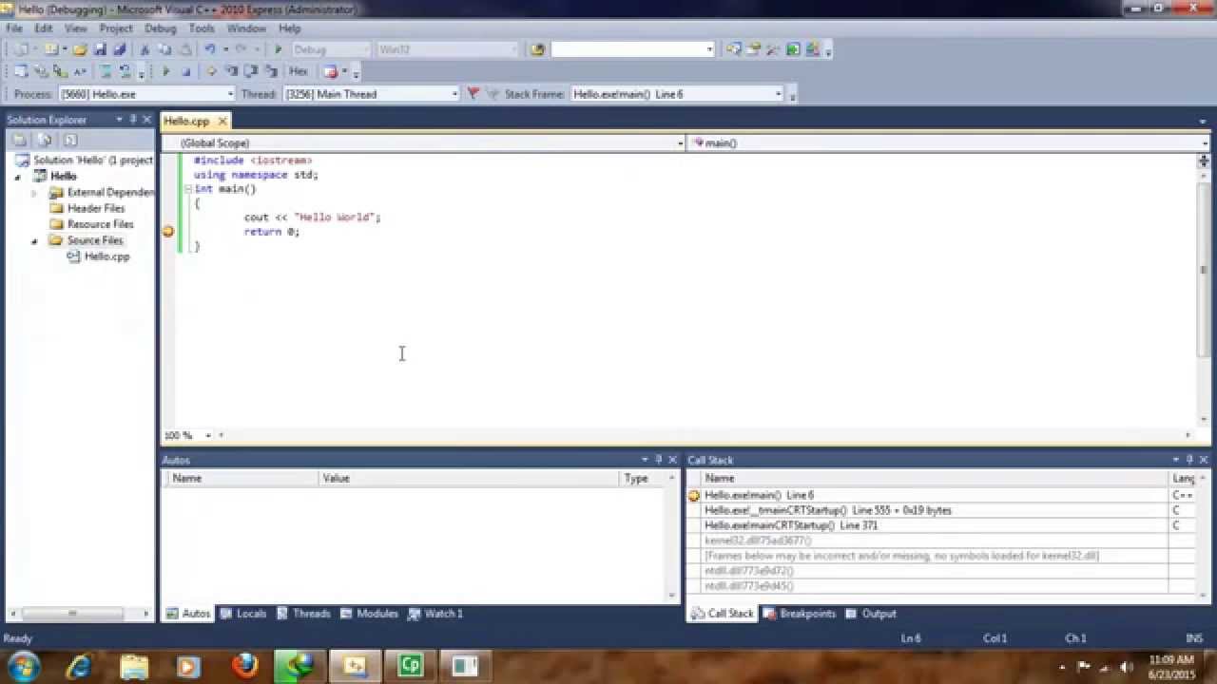Viewport: 1217px width, 684px height.
Task: Collapse the Source Files folder
Action: tap(34, 241)
